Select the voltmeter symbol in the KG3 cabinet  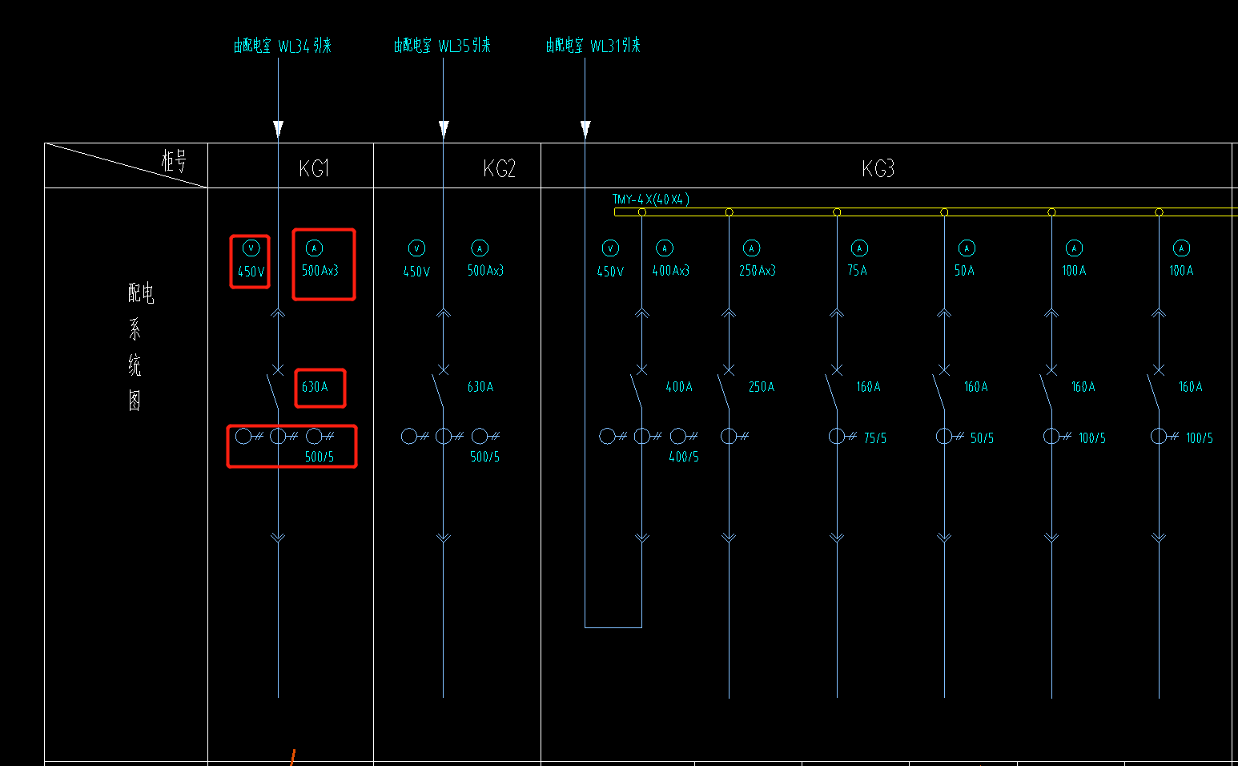tap(610, 248)
